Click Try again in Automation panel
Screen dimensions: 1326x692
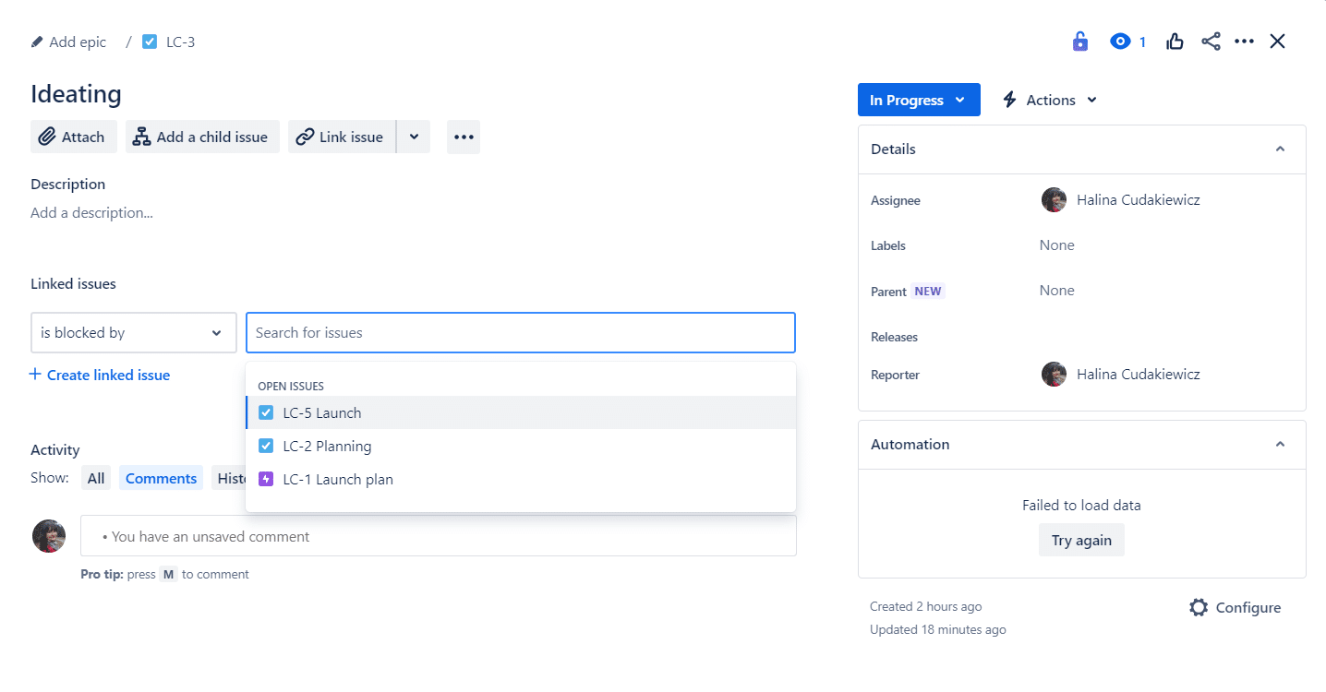tap(1081, 541)
